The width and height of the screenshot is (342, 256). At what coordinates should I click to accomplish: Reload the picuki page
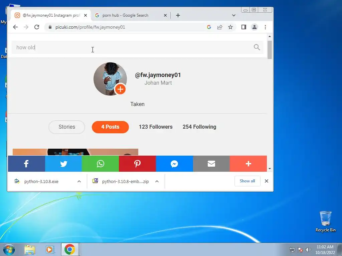point(37,27)
